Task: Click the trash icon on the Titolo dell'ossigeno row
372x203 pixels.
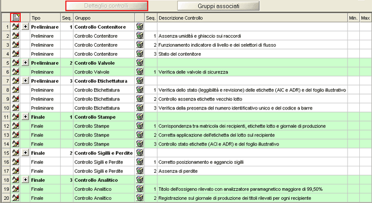Action: coord(140,189)
